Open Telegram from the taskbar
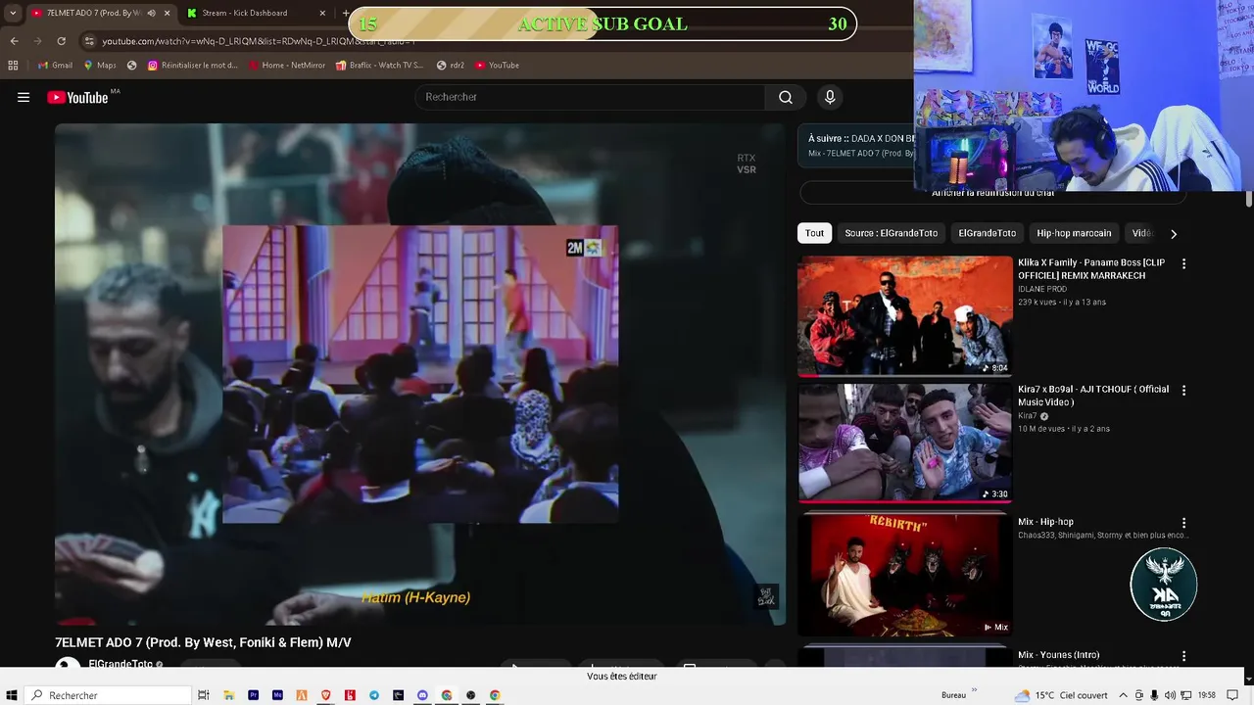This screenshot has height=705, width=1254. coord(374,695)
